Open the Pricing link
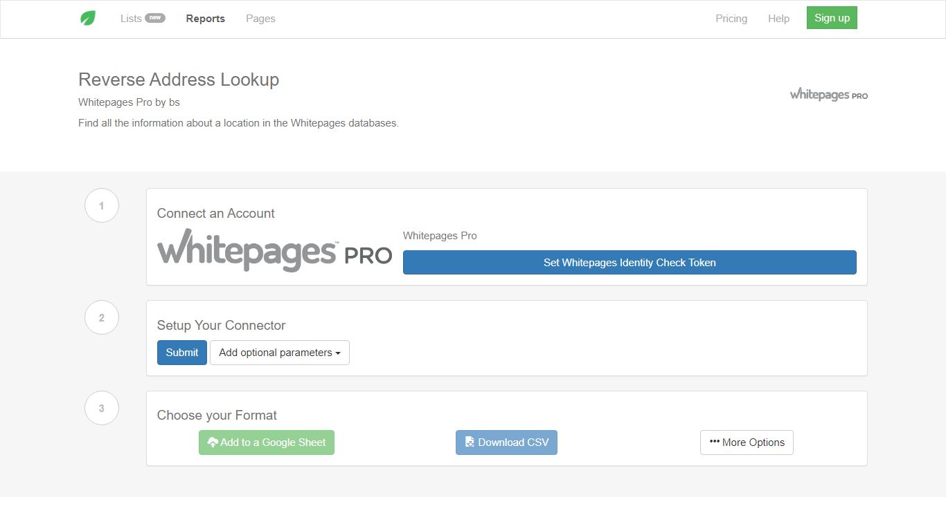 coord(731,19)
